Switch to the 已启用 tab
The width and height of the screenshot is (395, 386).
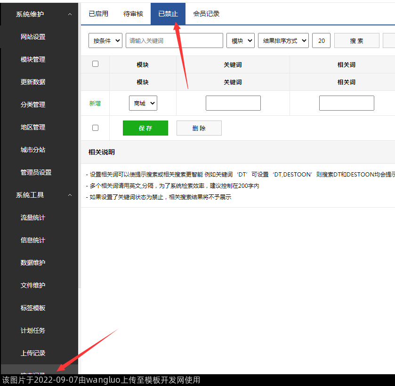tap(98, 14)
